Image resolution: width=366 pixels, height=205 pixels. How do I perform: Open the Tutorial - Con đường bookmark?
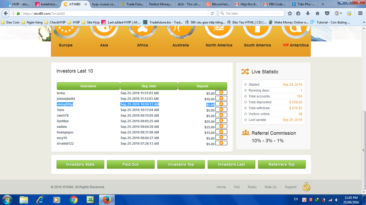[x=330, y=22]
